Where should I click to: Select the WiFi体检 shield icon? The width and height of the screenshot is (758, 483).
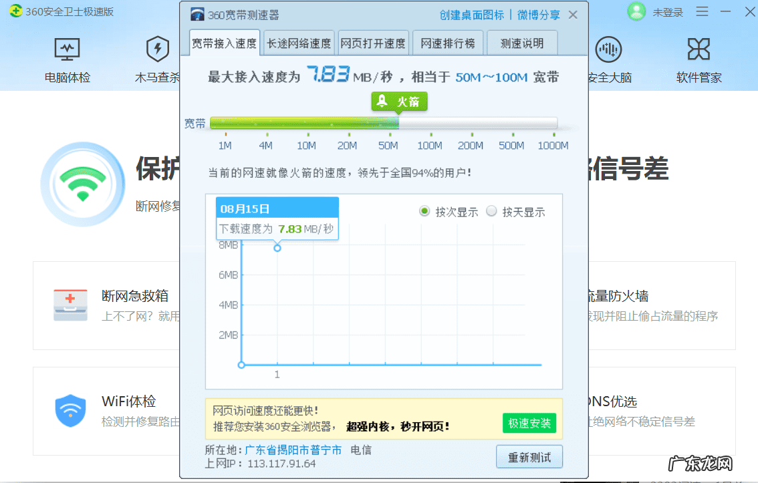pyautogui.click(x=71, y=411)
